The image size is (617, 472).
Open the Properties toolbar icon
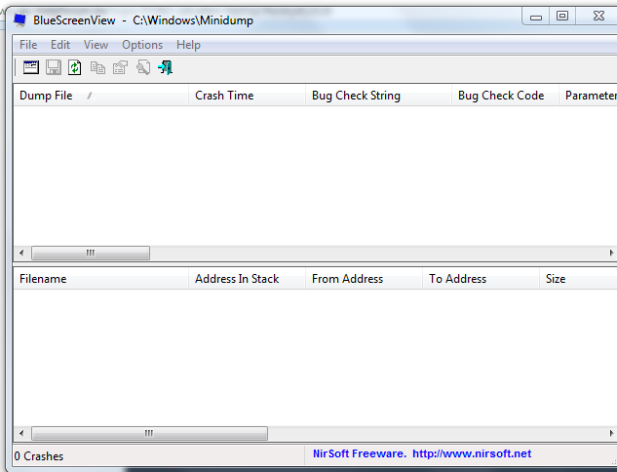[121, 67]
